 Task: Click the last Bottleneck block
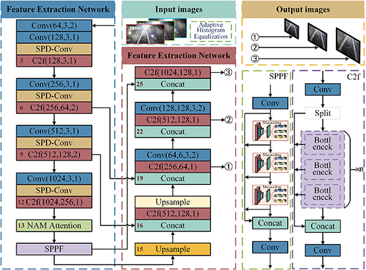point(322,194)
